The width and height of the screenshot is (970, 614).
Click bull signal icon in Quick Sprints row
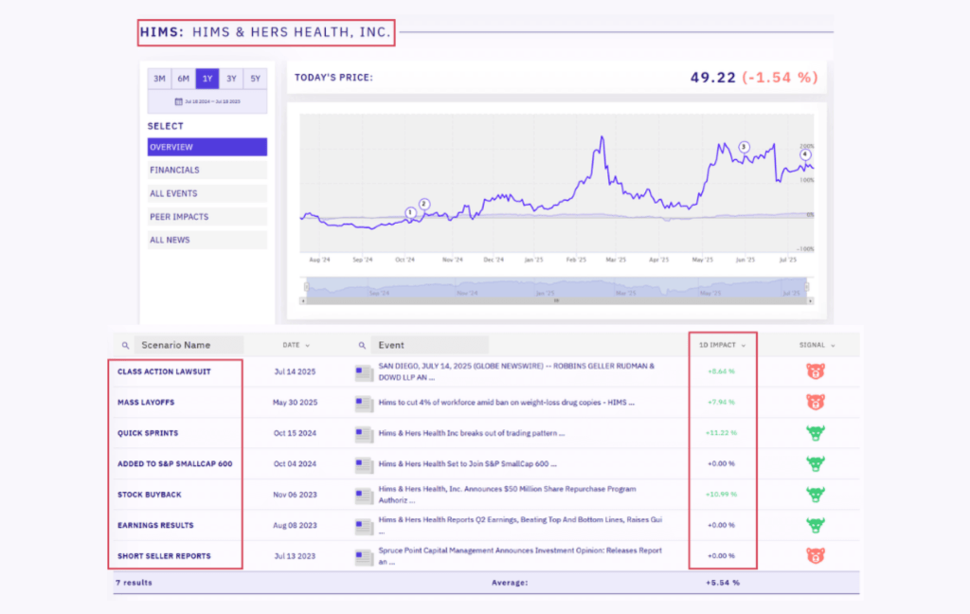tap(816, 433)
